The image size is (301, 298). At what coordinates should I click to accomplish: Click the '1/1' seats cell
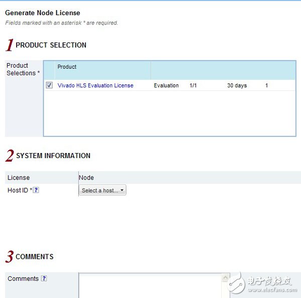coord(193,86)
